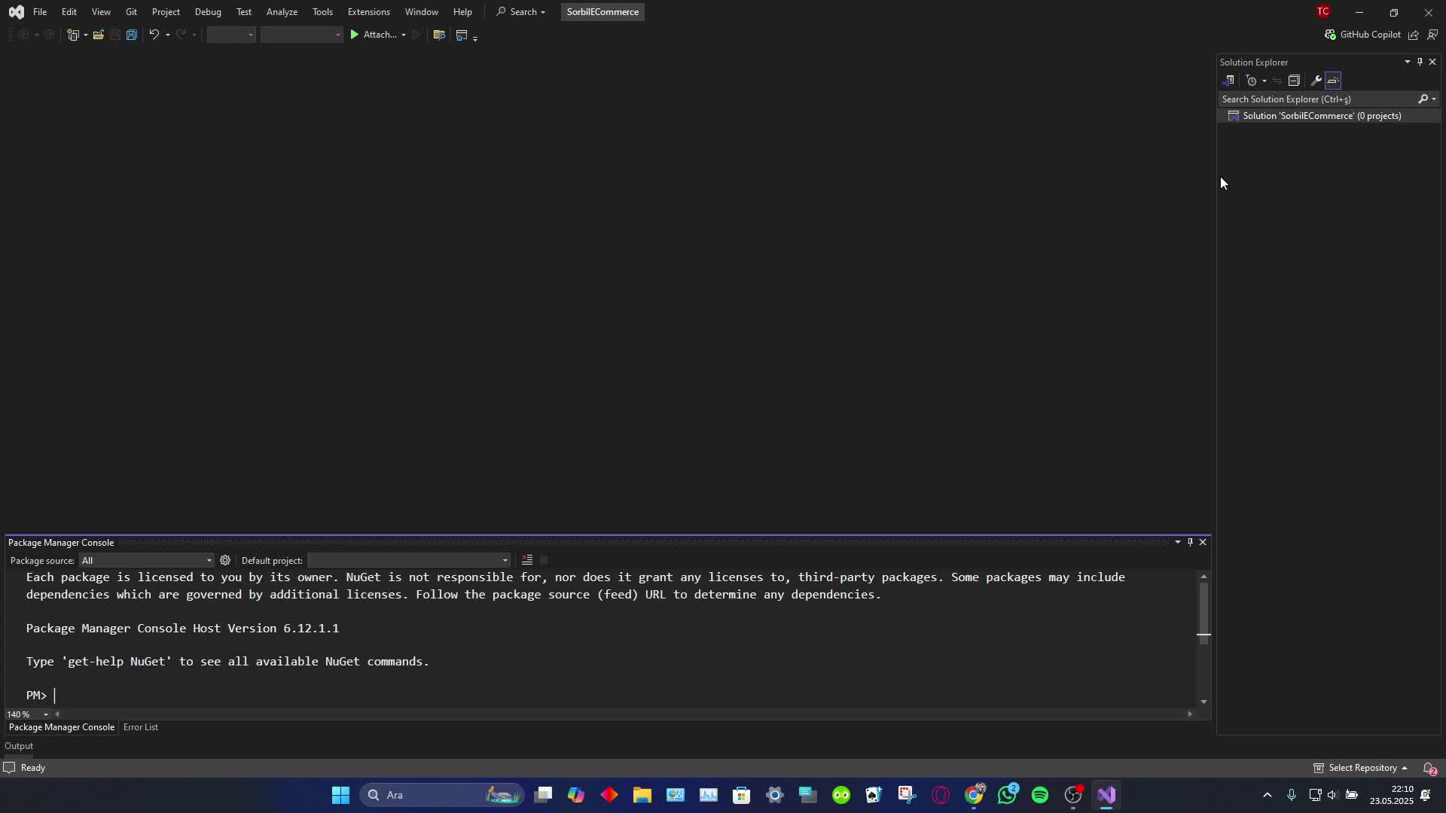This screenshot has height=813, width=1446.
Task: Open the Package source dropdown
Action: [x=147, y=561]
